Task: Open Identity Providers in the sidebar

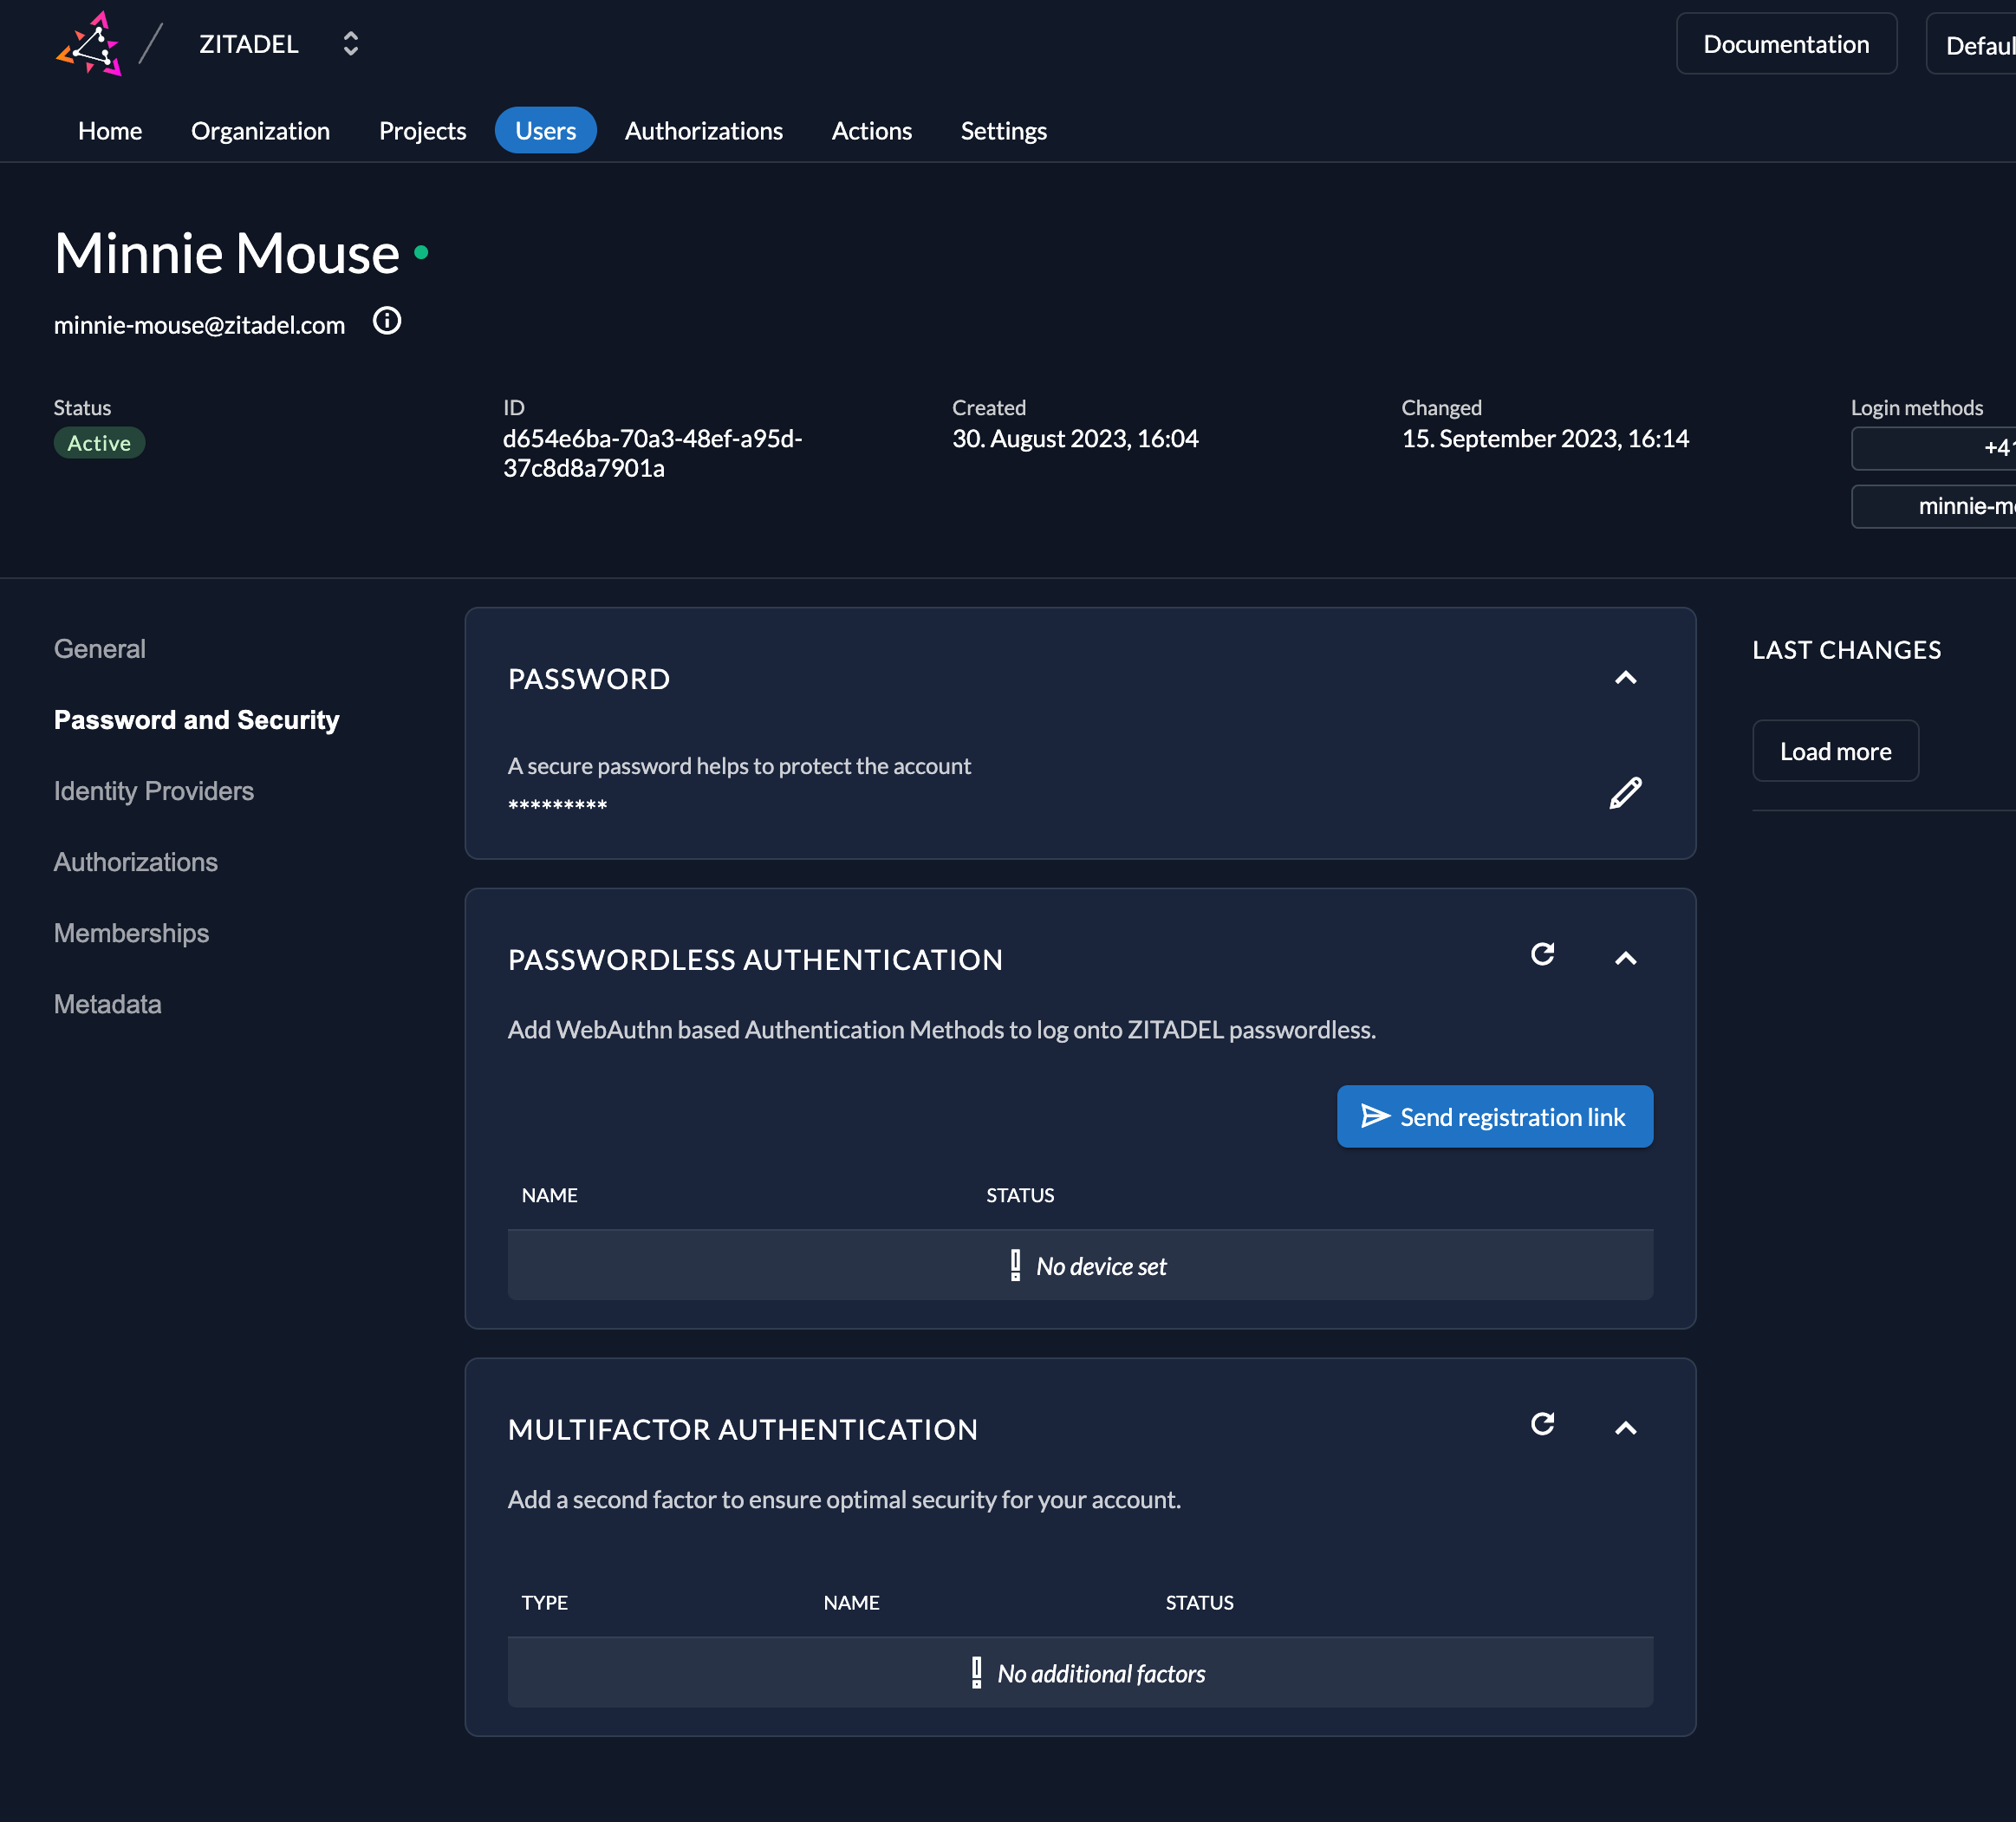Action: (154, 791)
